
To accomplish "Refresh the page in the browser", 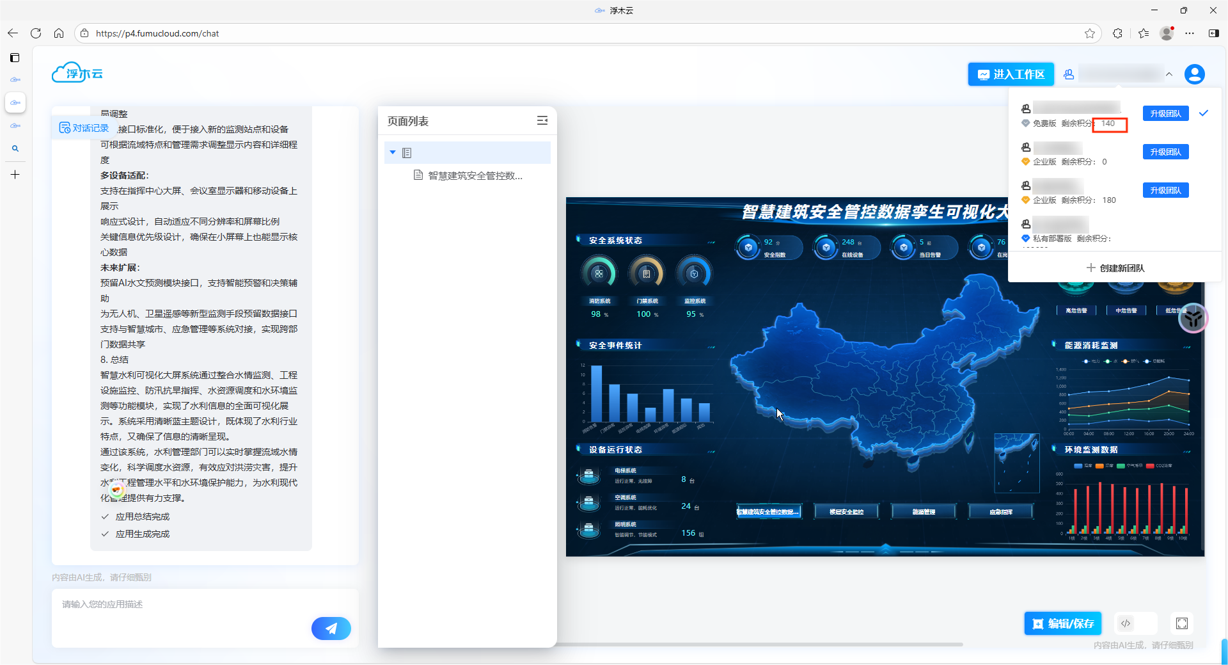I will [x=36, y=33].
